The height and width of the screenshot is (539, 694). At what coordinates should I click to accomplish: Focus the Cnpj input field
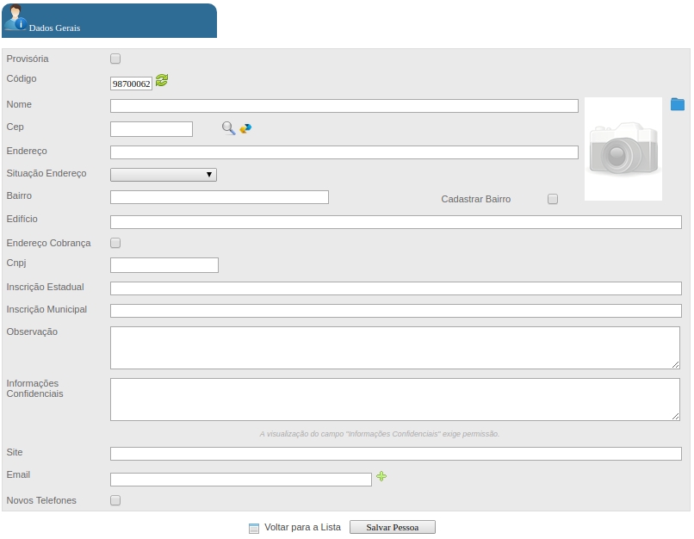164,265
